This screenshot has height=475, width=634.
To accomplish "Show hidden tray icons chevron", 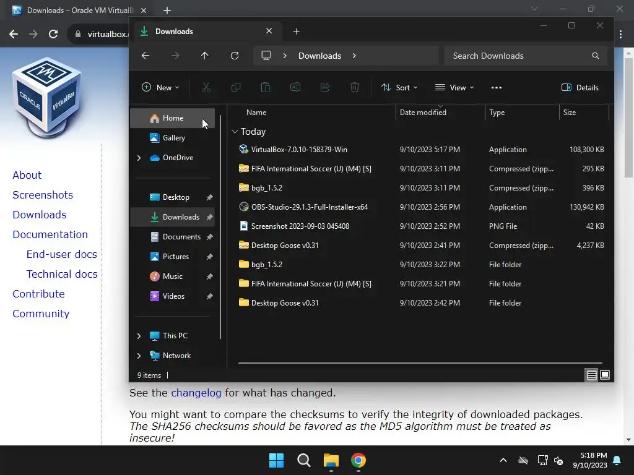I will coord(503,460).
